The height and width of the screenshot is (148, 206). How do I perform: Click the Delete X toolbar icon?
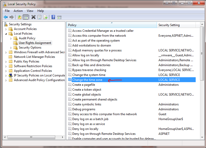(x=33, y=17)
